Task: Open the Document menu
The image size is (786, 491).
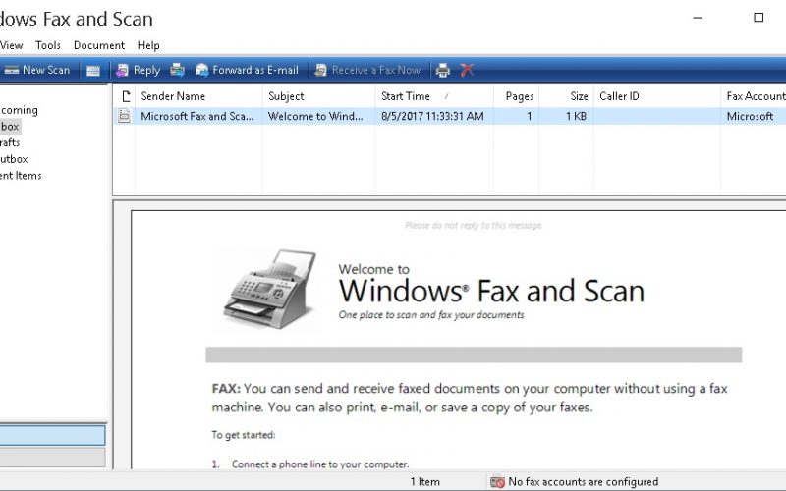Action: [99, 45]
